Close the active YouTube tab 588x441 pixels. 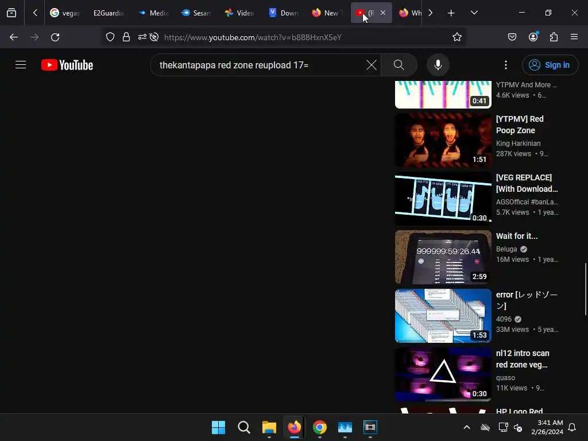click(383, 13)
